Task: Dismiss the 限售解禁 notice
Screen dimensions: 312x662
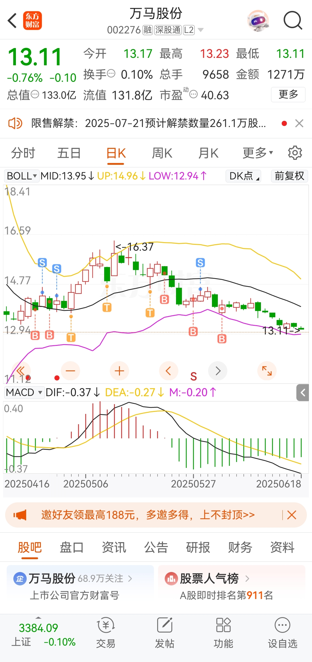Action: click(299, 123)
